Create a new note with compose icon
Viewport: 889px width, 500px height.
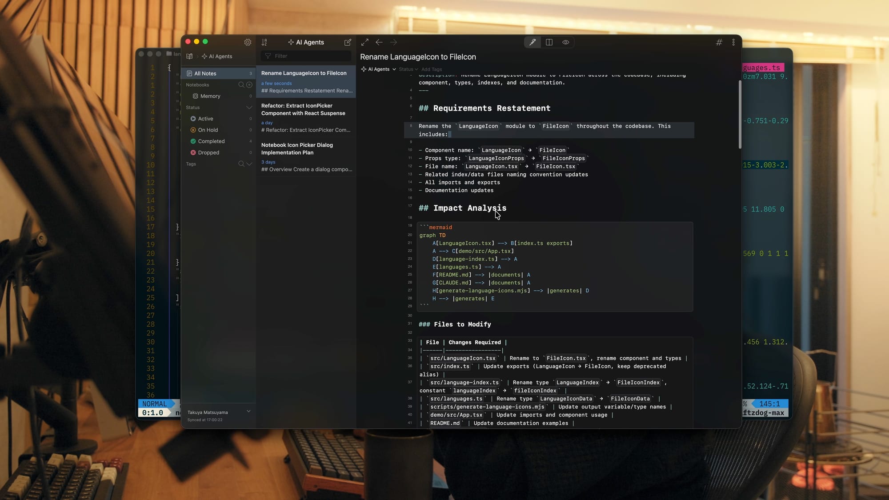[348, 42]
